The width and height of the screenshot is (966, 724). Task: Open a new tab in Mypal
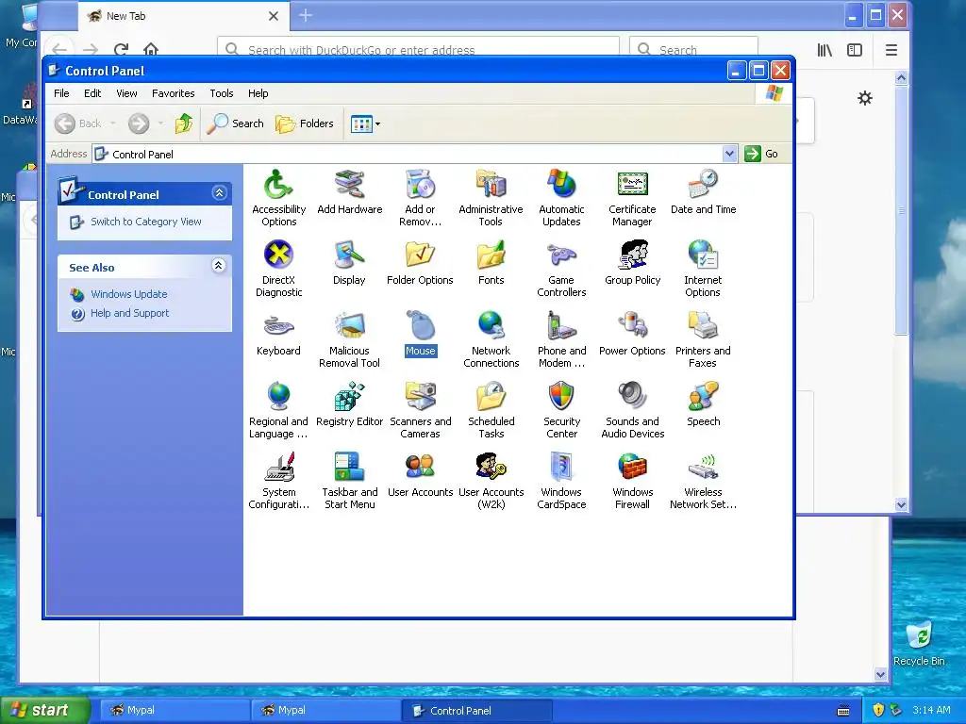click(306, 16)
